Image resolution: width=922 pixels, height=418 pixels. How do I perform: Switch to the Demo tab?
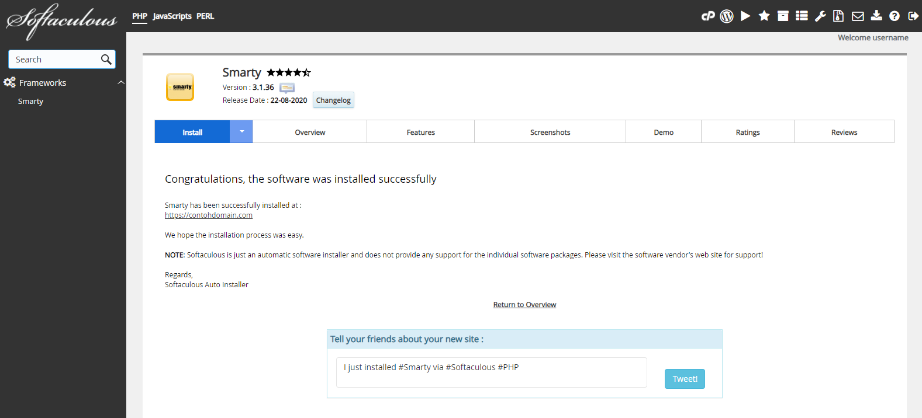[x=664, y=132]
